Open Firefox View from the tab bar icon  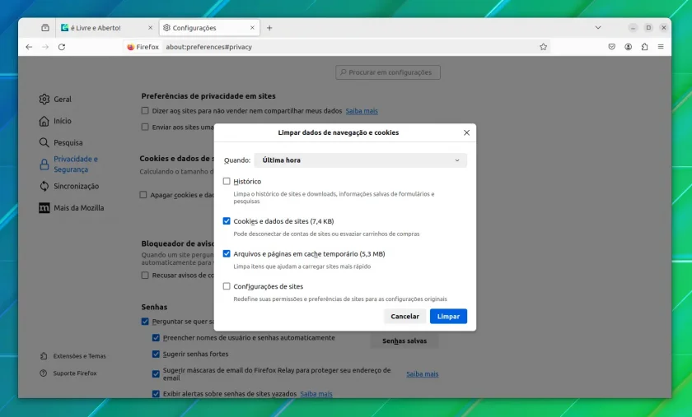pos(45,28)
